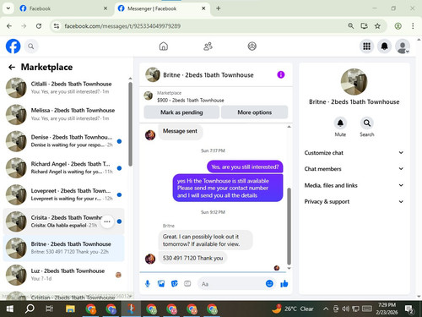
Task: Open Chrome zoom magnifier icon in address bar
Action: point(351,26)
